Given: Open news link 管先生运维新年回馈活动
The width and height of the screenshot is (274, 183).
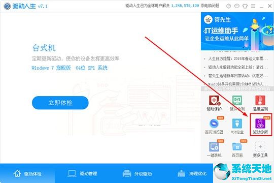Looking at the screenshot, I should coord(238,76).
